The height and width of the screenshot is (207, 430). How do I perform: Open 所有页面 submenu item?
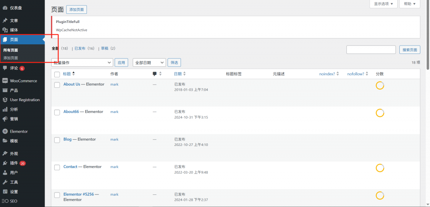coord(10,50)
